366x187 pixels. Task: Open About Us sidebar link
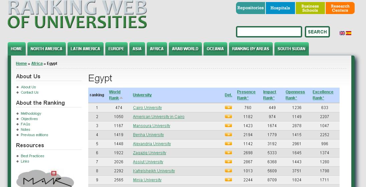coord(28,87)
